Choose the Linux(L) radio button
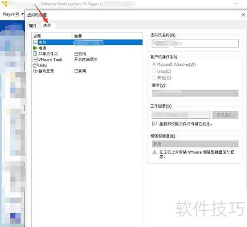247x227 pixels. (154, 71)
